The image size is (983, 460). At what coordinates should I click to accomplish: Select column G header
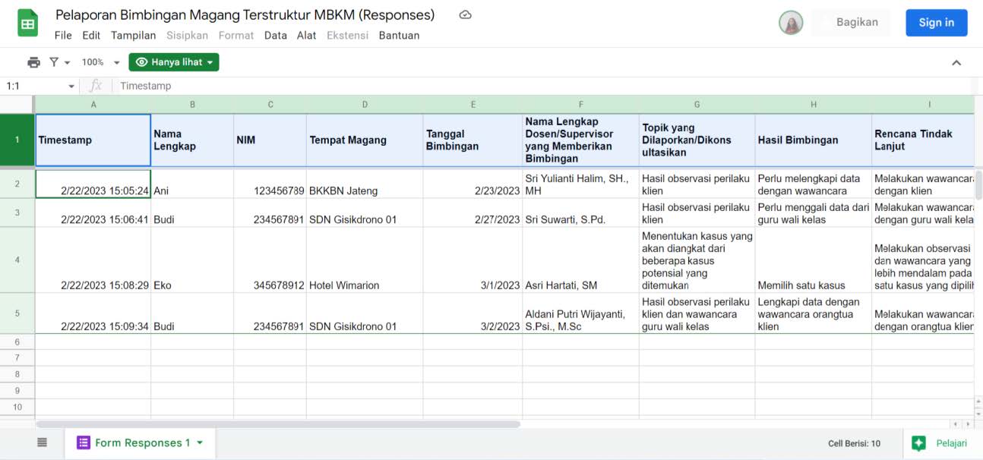697,105
